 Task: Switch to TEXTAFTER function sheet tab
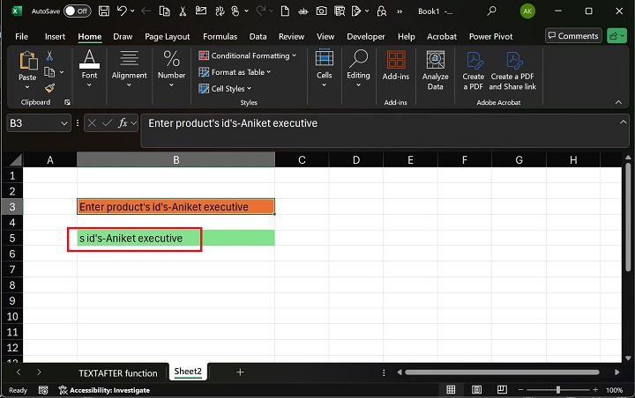(117, 372)
